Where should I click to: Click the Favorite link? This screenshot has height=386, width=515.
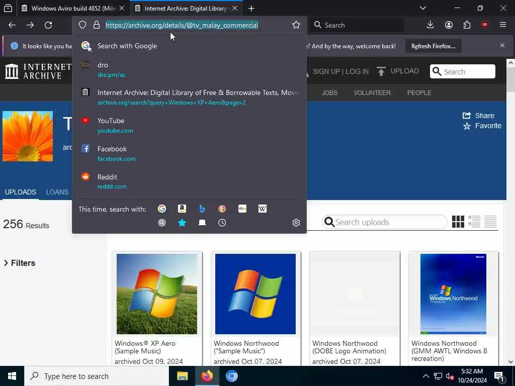point(482,126)
